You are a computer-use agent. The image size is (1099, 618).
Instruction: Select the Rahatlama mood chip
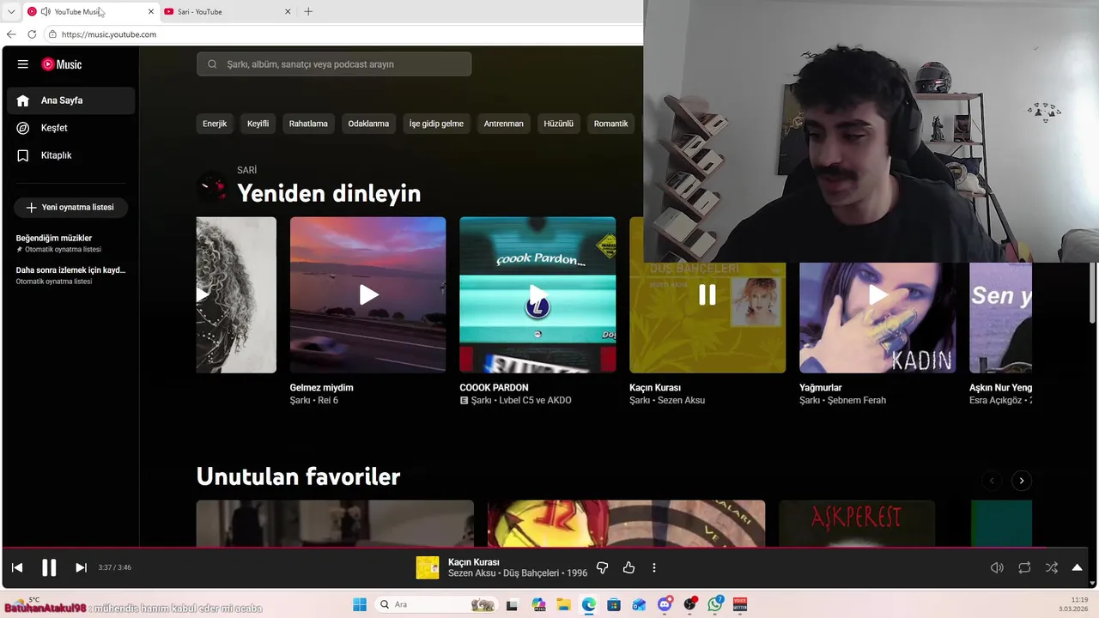(x=308, y=124)
